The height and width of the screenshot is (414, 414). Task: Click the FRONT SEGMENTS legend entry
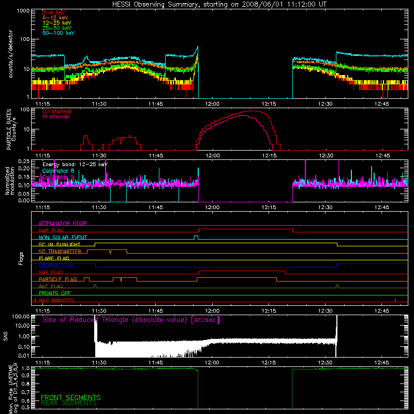pos(71,397)
